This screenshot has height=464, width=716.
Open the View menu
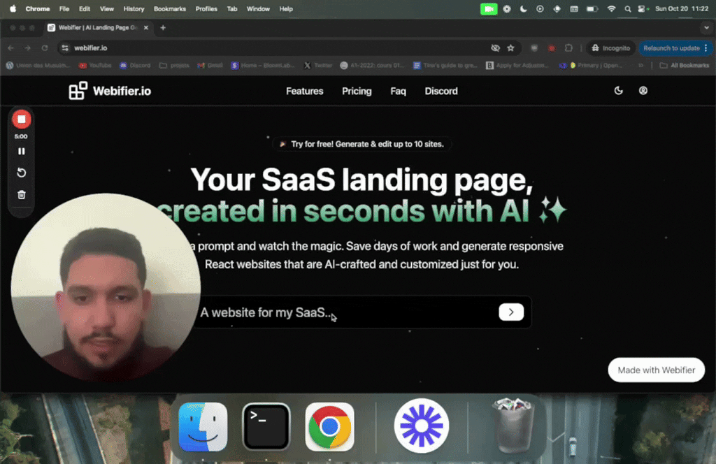(x=106, y=8)
